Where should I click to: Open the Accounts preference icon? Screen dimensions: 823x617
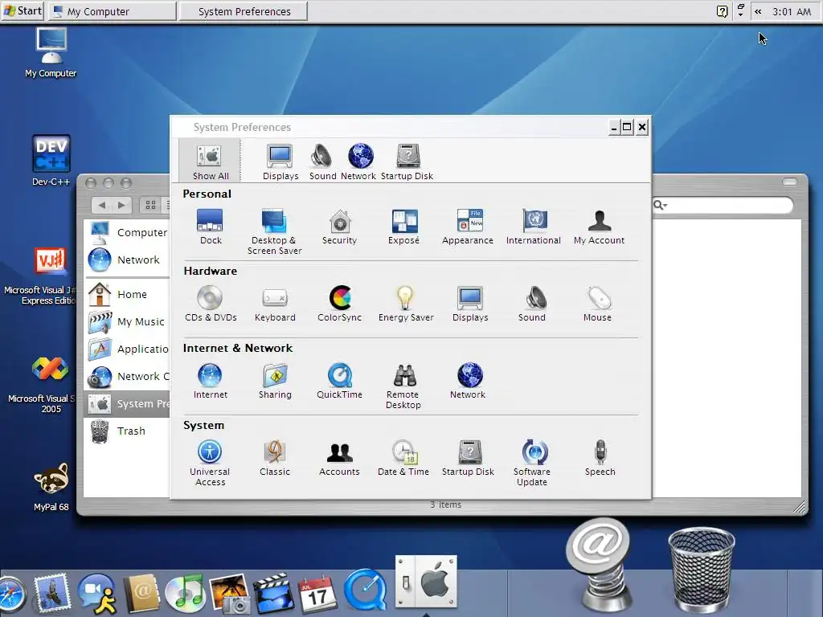pyautogui.click(x=340, y=458)
